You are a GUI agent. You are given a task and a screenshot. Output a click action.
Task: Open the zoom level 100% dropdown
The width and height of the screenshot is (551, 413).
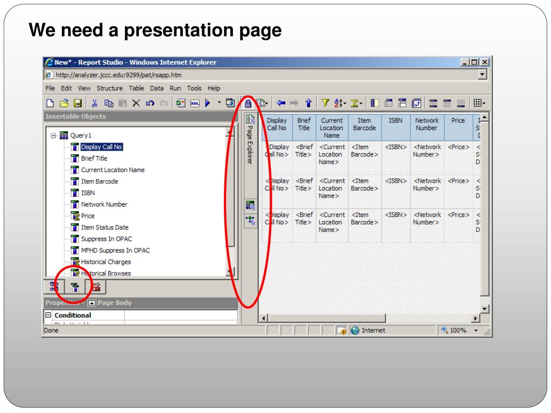tap(476, 331)
